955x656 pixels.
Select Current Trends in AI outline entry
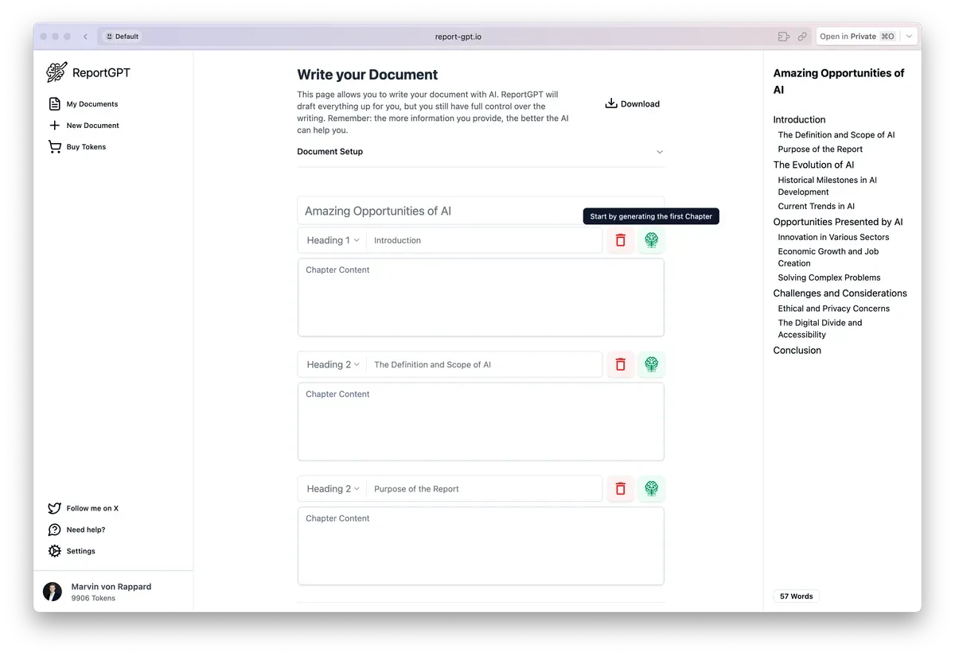pyautogui.click(x=816, y=206)
